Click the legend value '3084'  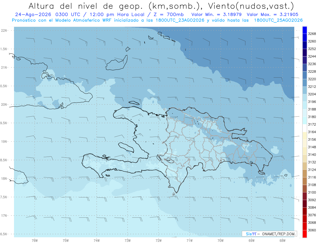pos(312,207)
